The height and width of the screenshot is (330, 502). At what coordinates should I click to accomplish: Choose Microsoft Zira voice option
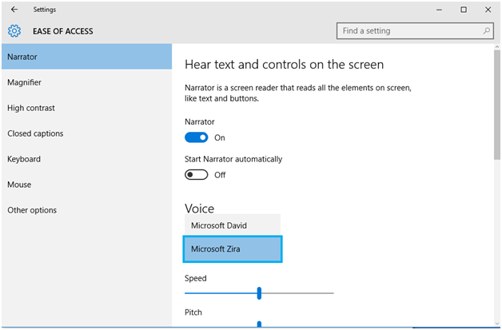tap(233, 249)
